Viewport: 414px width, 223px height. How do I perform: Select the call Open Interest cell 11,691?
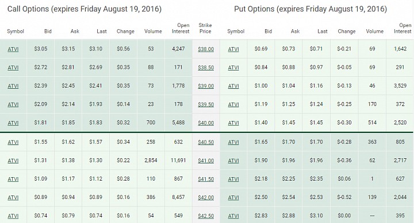[x=178, y=160]
